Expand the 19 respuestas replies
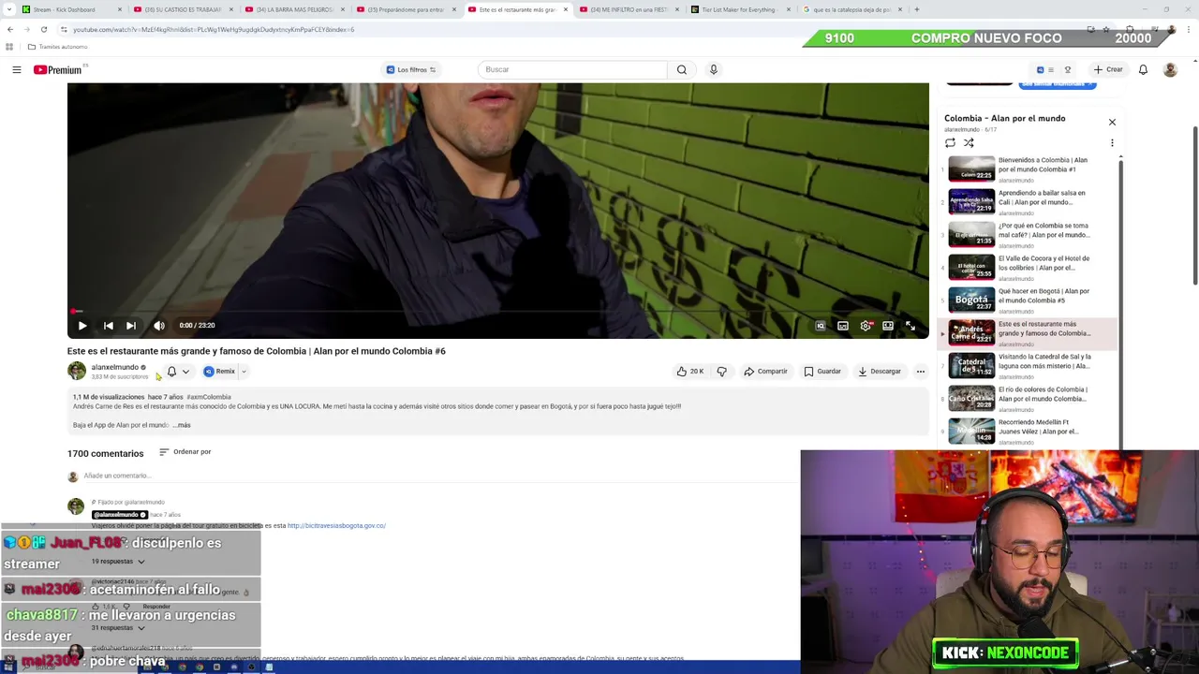This screenshot has width=1199, height=674. coord(118,562)
